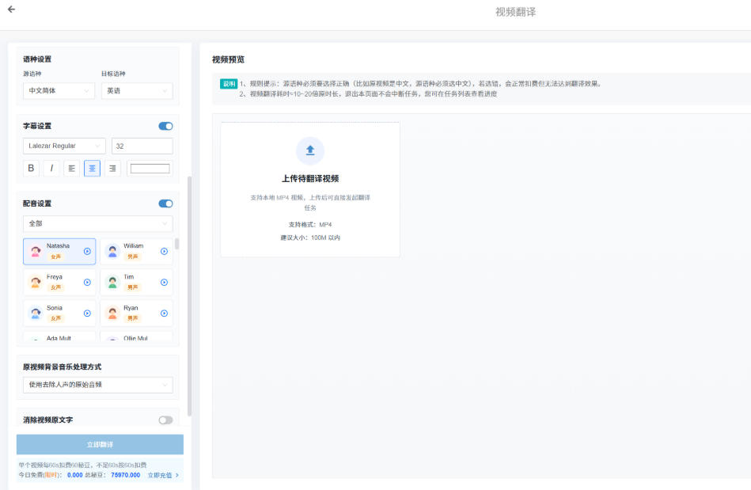
Task: Preview Natasha voice sample
Action: pyautogui.click(x=87, y=252)
